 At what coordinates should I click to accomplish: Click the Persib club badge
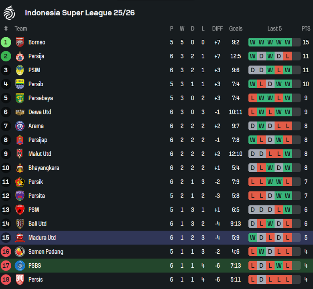[20, 84]
